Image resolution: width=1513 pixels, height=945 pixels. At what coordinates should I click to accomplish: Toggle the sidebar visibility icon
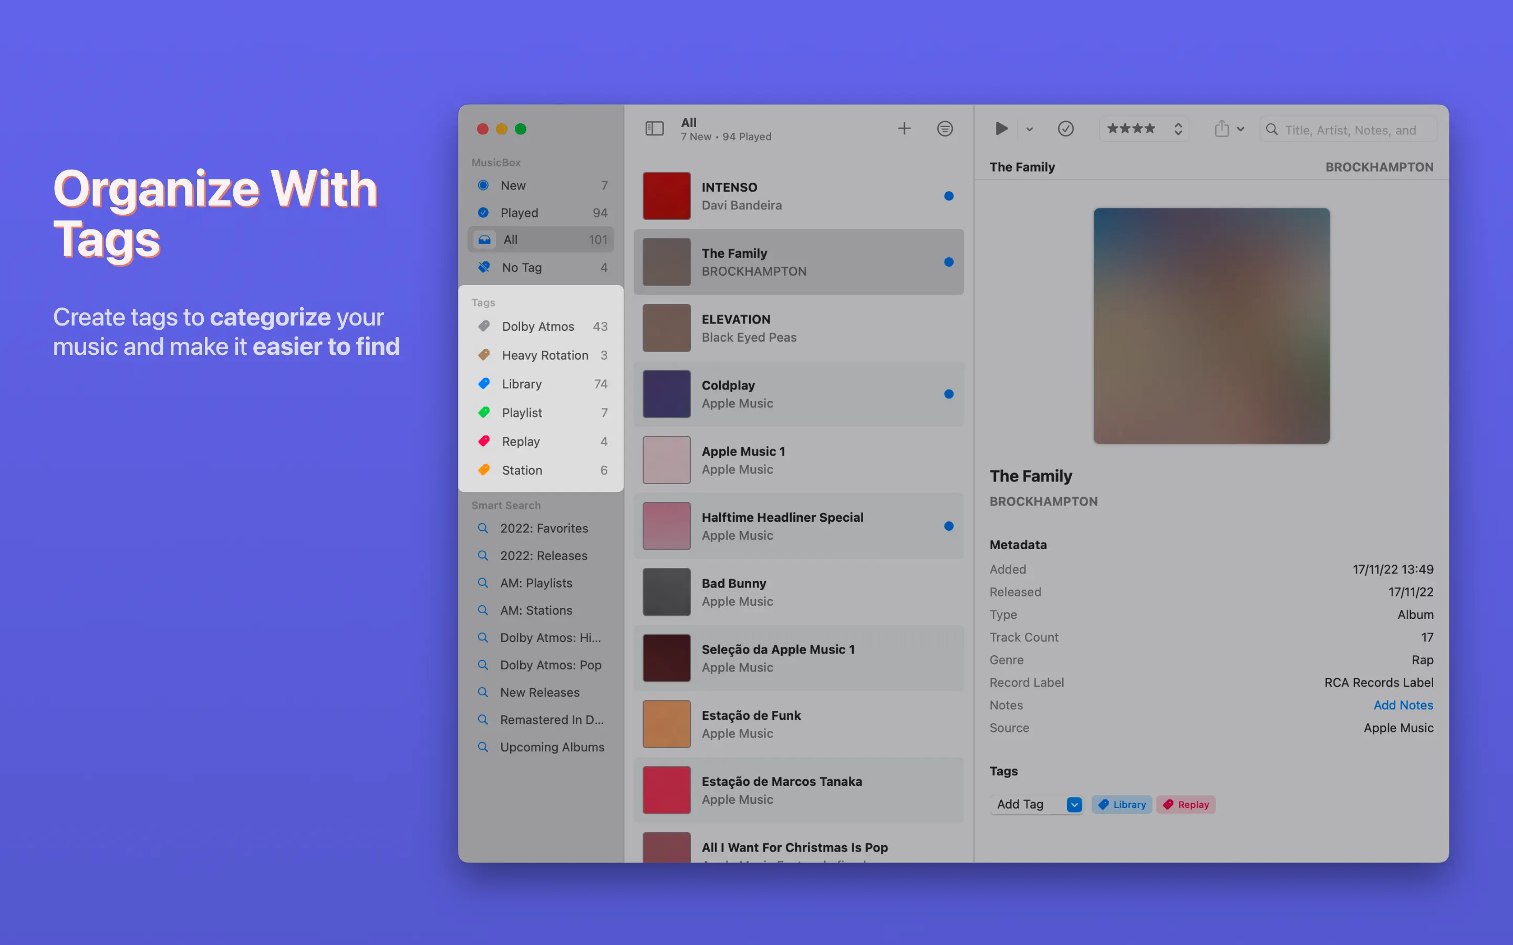(654, 129)
